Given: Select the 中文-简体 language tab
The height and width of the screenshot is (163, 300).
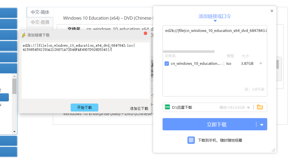Looking at the screenshot, I should point(40,12).
